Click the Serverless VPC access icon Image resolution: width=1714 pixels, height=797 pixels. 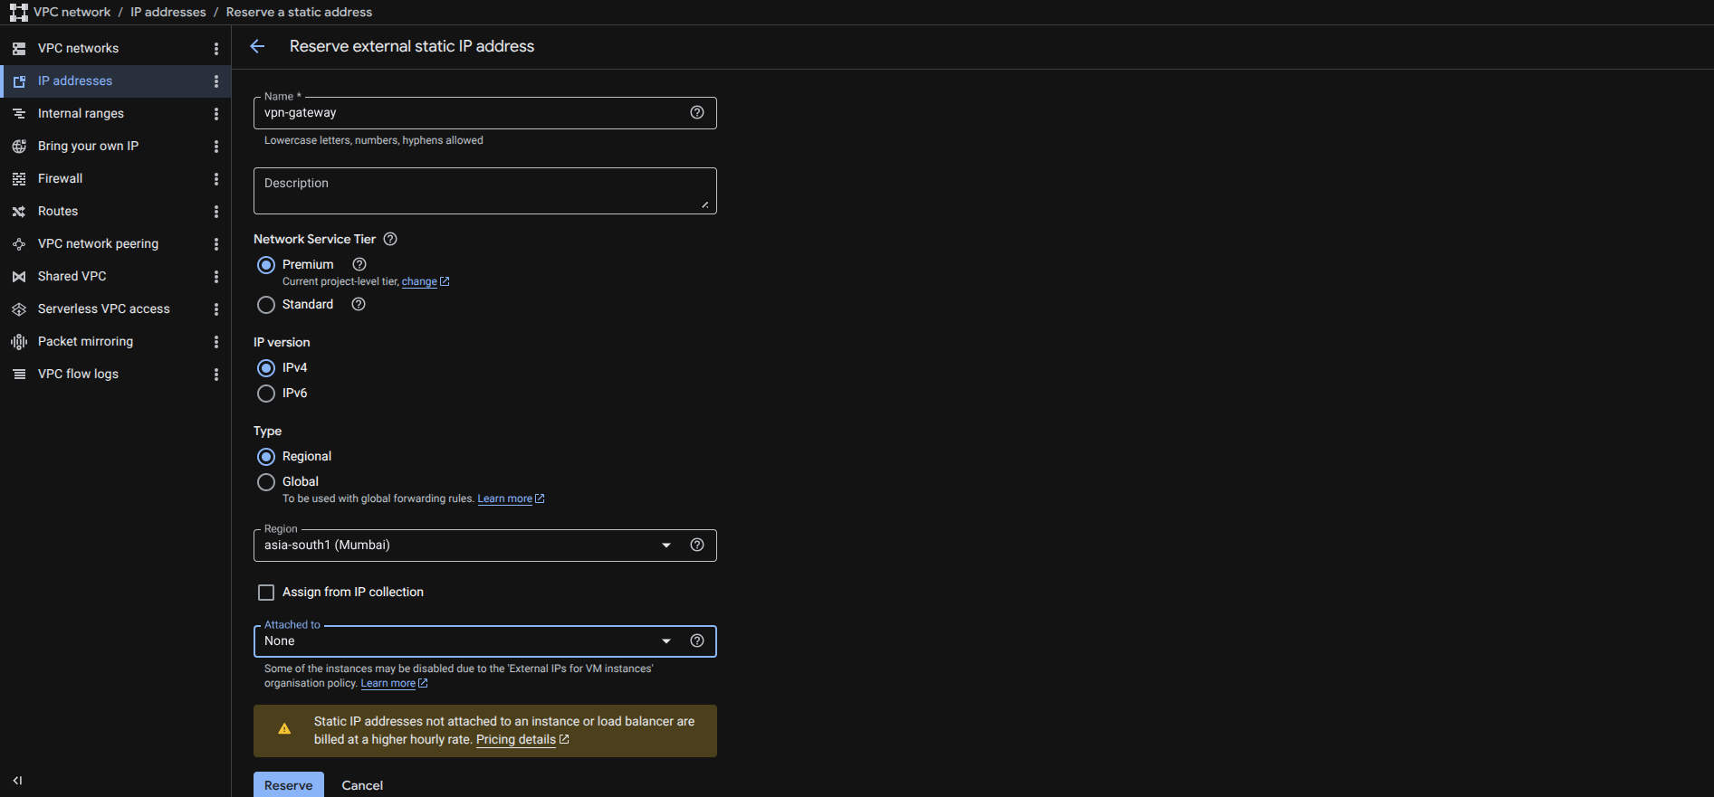19,309
